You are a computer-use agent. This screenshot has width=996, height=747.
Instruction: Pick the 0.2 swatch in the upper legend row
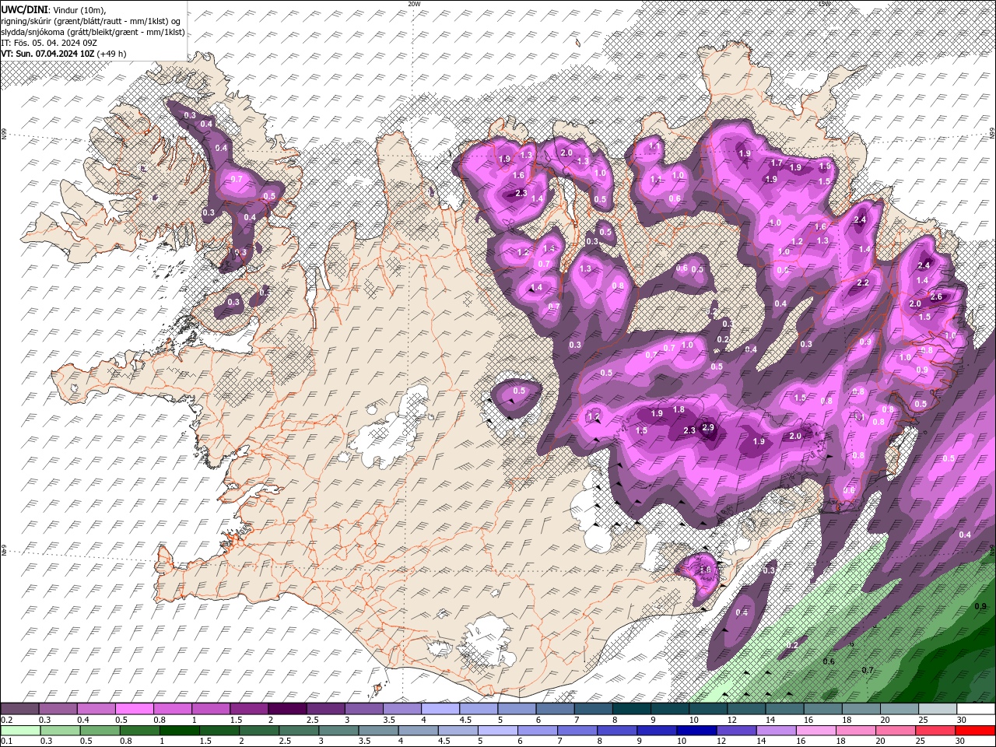point(19,709)
